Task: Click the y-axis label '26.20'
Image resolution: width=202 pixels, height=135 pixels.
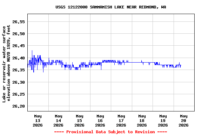Action: click(19, 106)
